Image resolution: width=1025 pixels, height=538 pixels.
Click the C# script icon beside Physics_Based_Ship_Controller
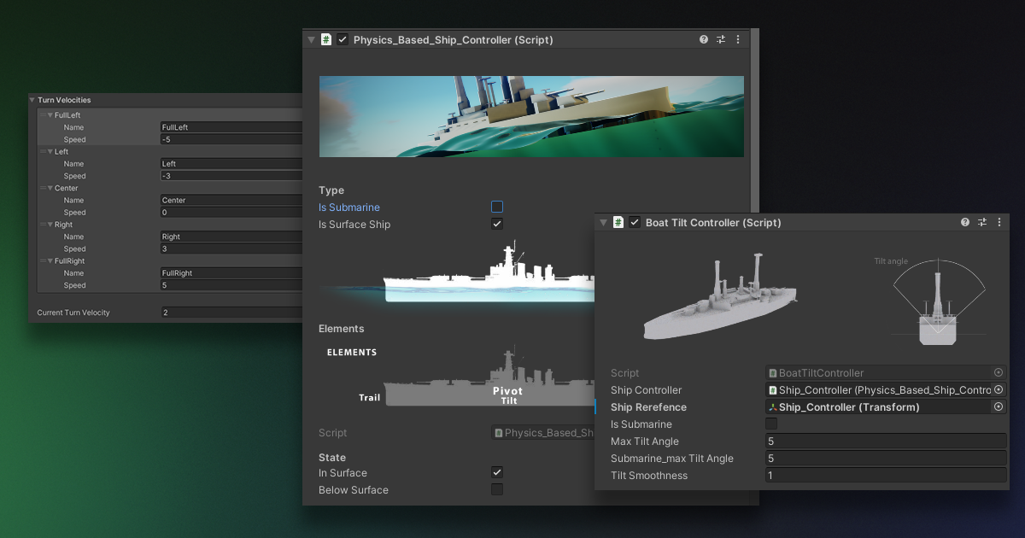tap(325, 39)
